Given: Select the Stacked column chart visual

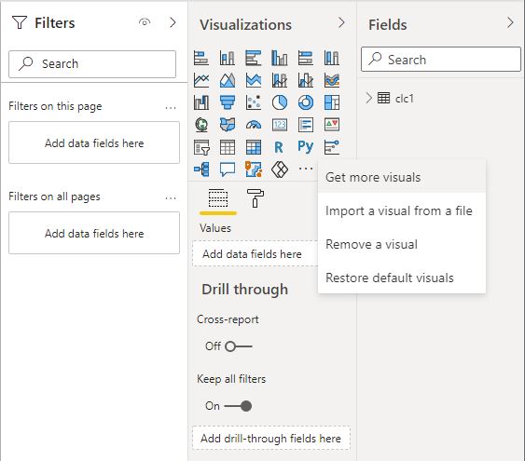Looking at the screenshot, I should [x=228, y=58].
